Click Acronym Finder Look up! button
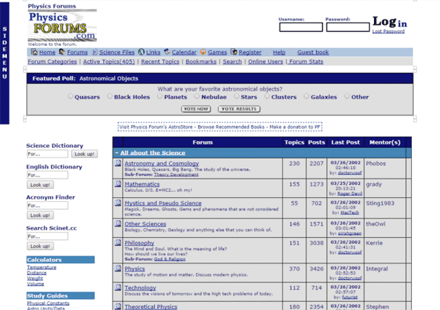Image resolution: width=440 pixels, height=310 pixels. (x=40, y=215)
